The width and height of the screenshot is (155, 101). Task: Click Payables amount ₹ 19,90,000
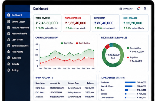point(136,61)
